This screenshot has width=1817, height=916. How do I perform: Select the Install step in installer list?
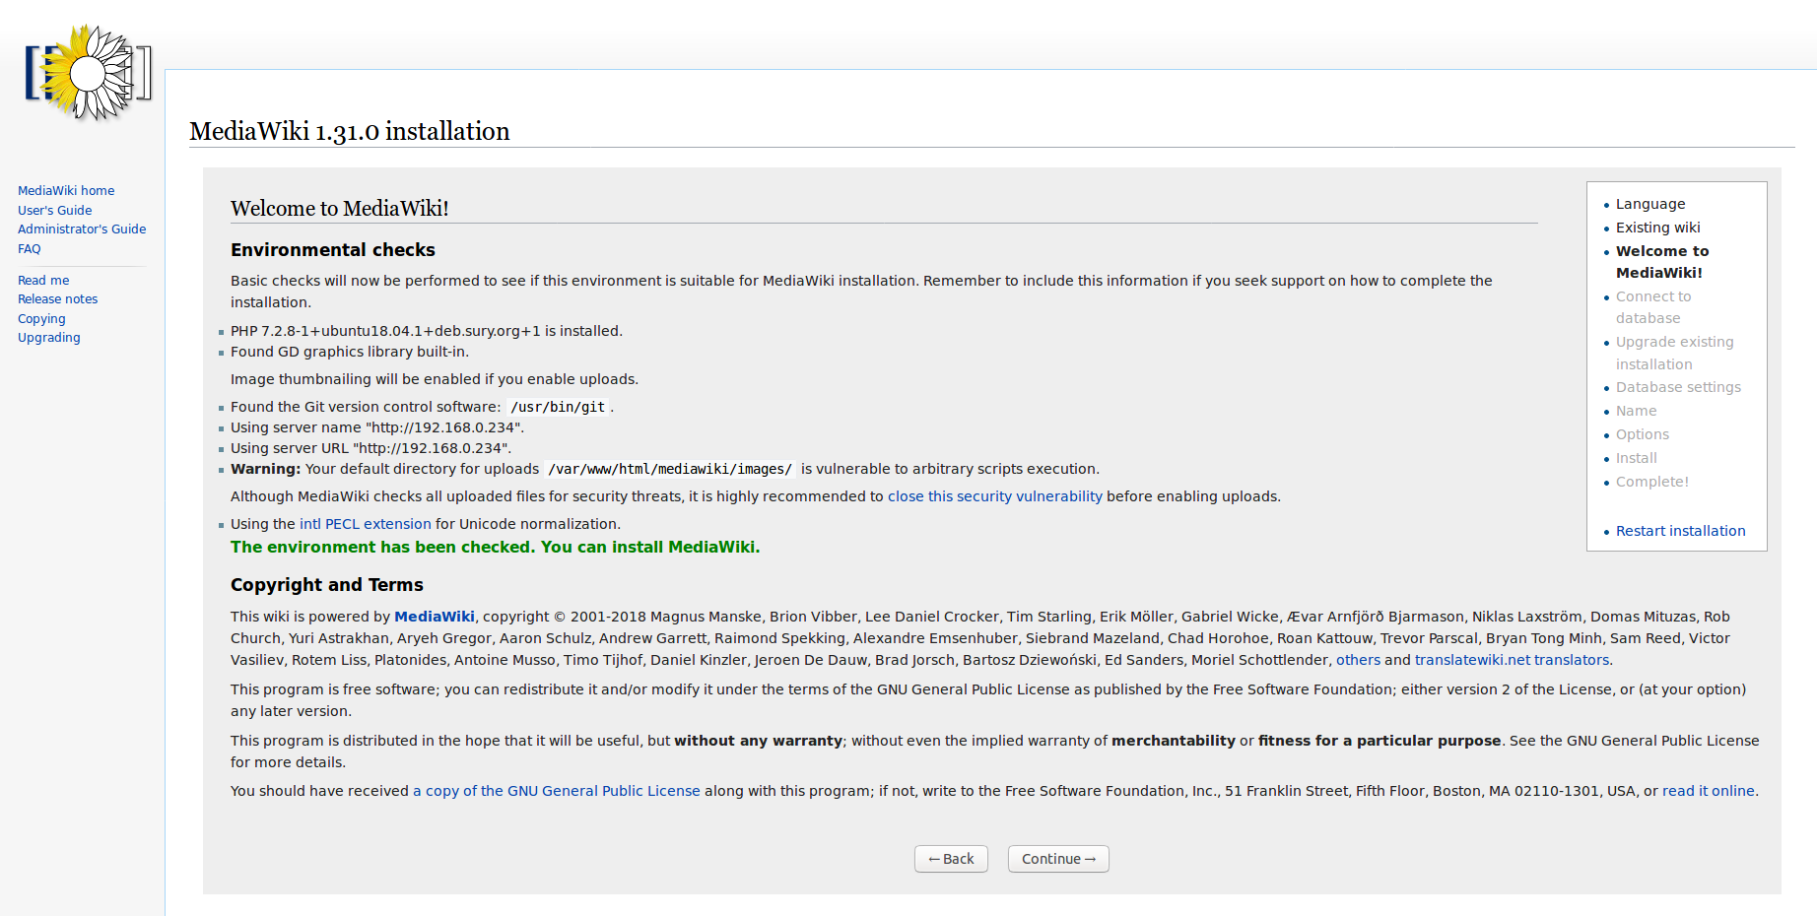pos(1636,458)
